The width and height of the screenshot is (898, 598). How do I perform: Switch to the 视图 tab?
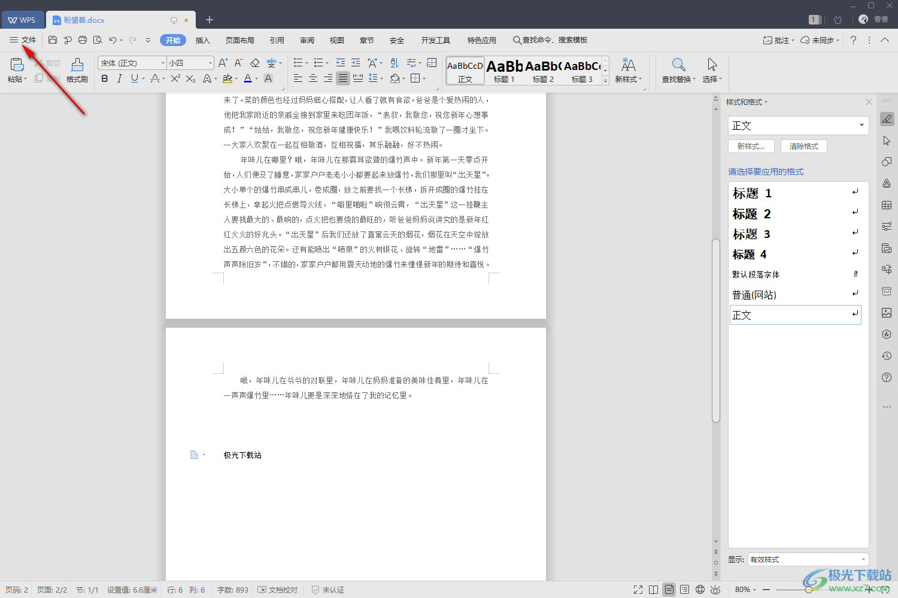337,40
